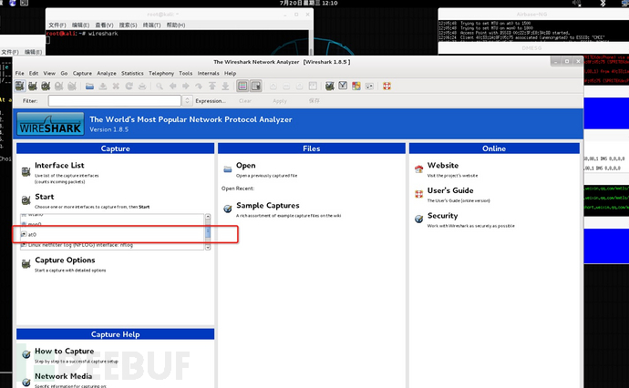The width and height of the screenshot is (629, 388).
Task: Edit capture filters toolbar icon
Action: 330,87
